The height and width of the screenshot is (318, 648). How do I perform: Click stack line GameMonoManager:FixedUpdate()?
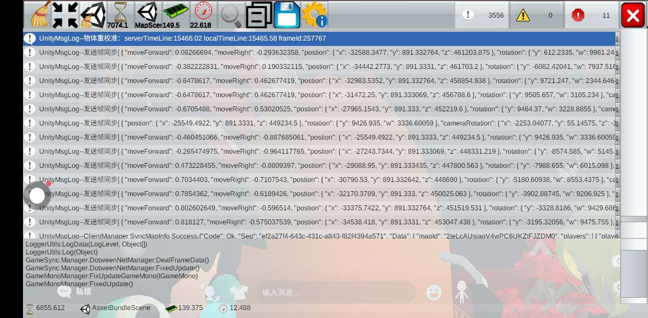(x=79, y=284)
